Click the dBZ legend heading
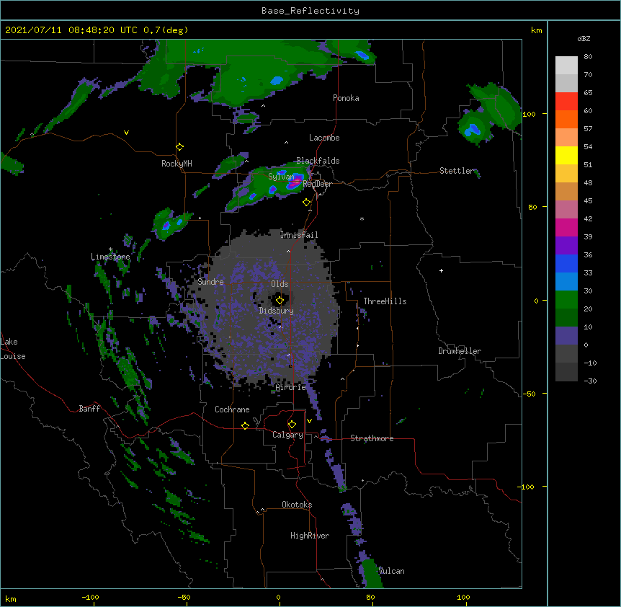 pos(584,38)
